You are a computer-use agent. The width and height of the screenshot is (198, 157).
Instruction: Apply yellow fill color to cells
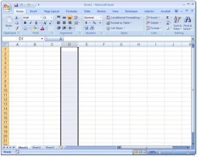tap(34, 28)
